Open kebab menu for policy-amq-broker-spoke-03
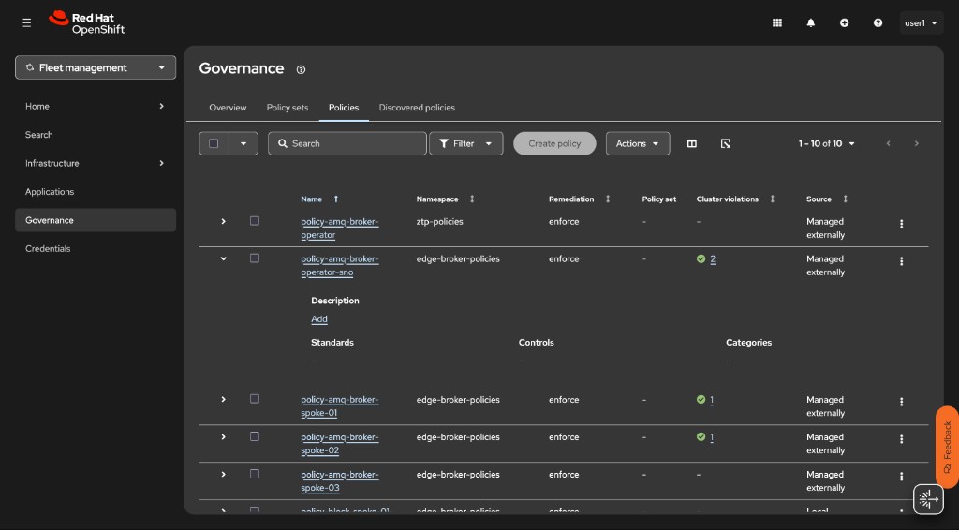Image resolution: width=959 pixels, height=530 pixels. [x=901, y=477]
